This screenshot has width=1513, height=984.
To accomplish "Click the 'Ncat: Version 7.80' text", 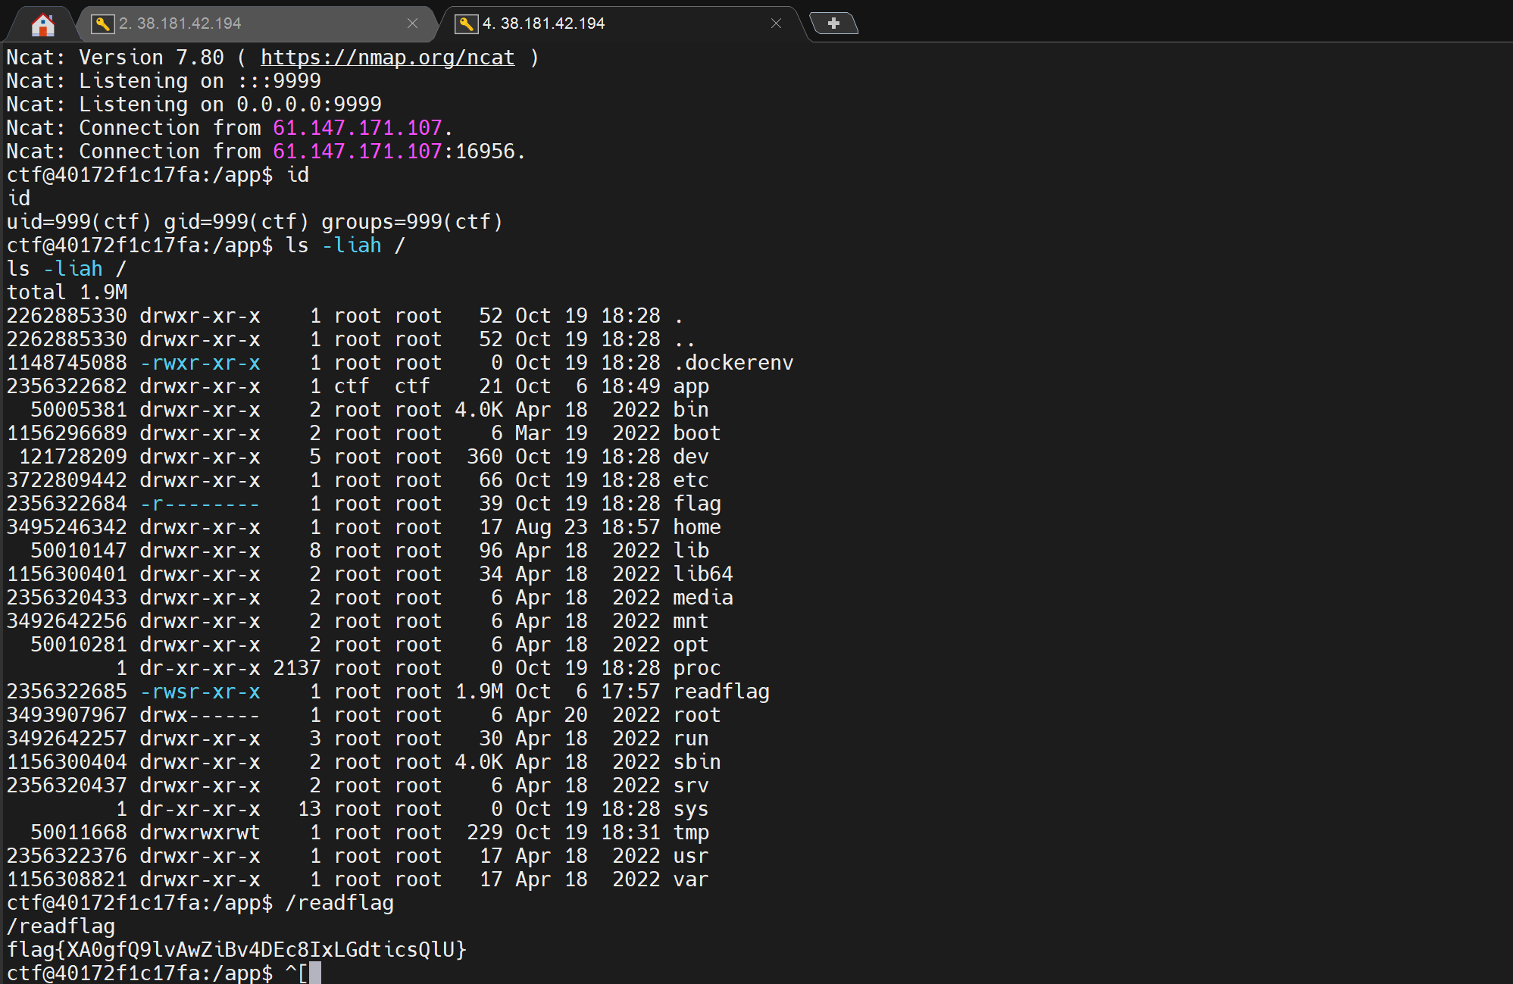I will point(115,58).
